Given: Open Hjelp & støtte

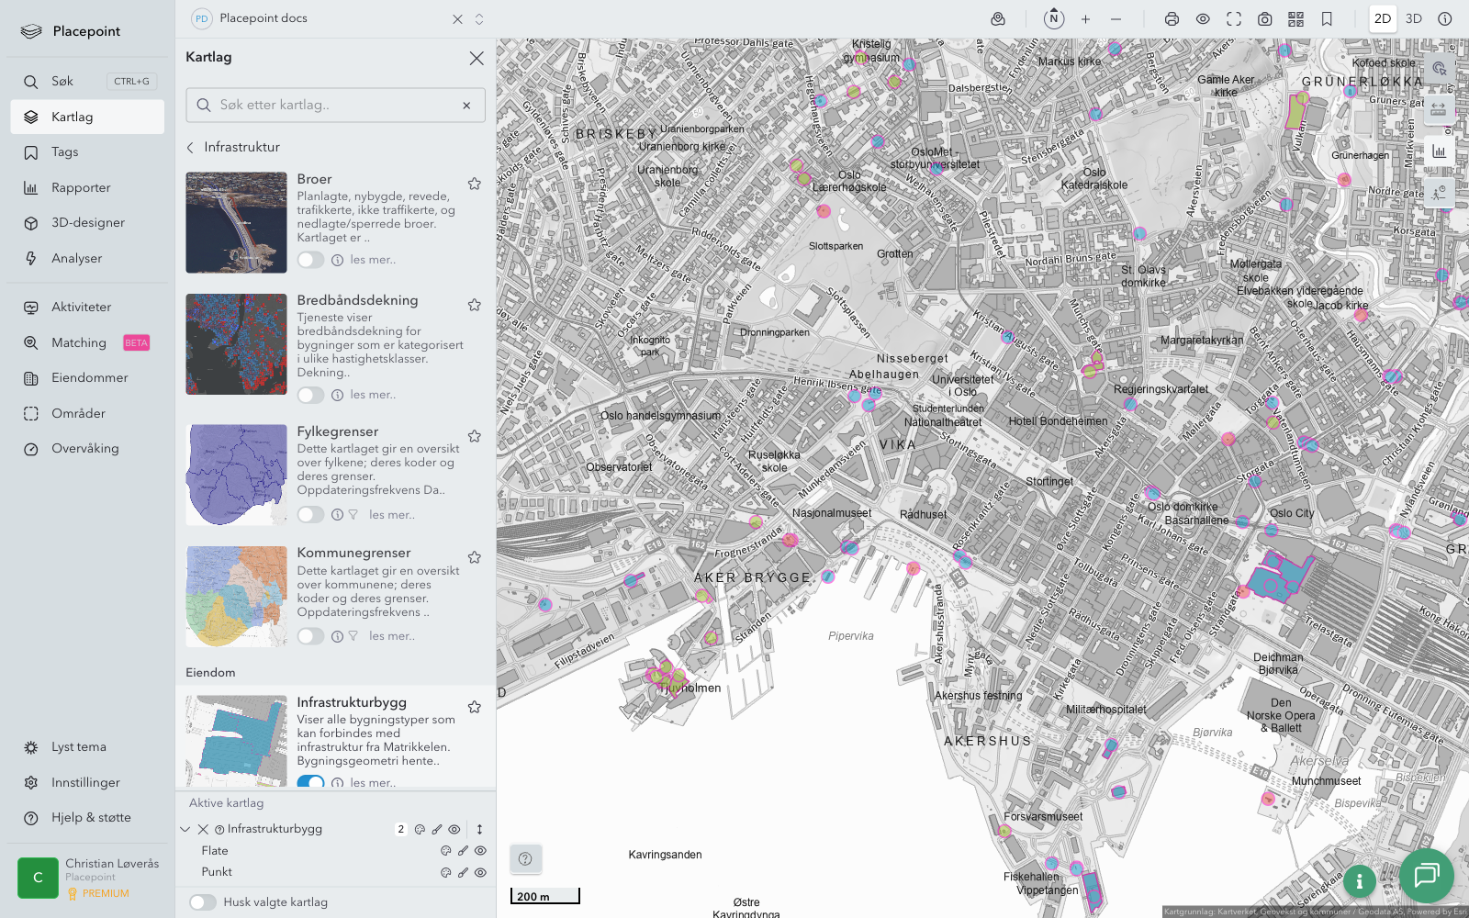Looking at the screenshot, I should 91,817.
